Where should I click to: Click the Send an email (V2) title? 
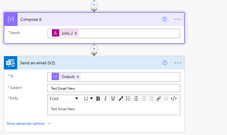37,63
